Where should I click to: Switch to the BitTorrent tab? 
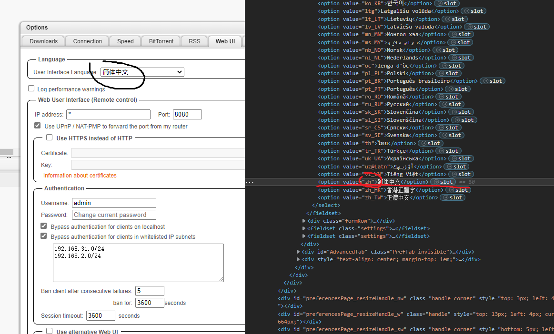(x=161, y=41)
